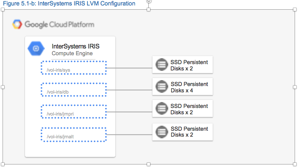
Task: Click the top-center image selection handle
Action: pyautogui.click(x=149, y=9)
